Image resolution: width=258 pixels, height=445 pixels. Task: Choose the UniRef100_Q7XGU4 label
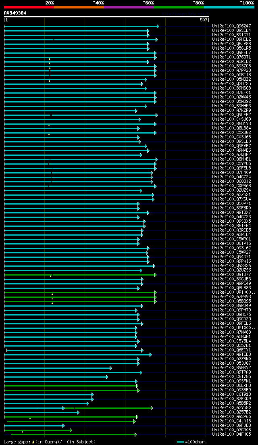click(x=231, y=199)
